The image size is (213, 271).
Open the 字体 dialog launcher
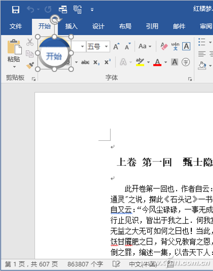click(x=190, y=79)
